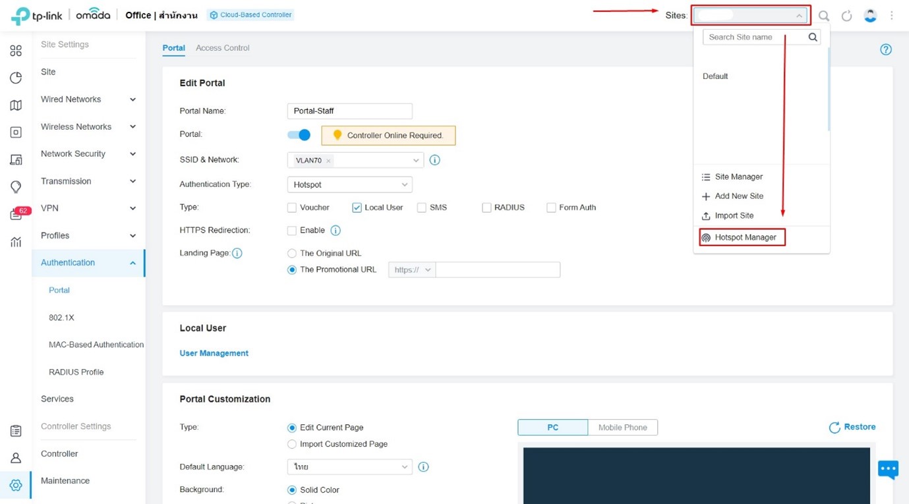Toggle the Portal enable switch
Viewport: 909px width, 504px height.
(x=299, y=134)
